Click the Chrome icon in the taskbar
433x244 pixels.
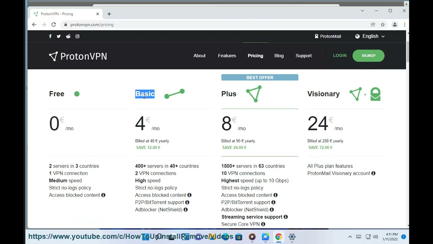click(278, 237)
